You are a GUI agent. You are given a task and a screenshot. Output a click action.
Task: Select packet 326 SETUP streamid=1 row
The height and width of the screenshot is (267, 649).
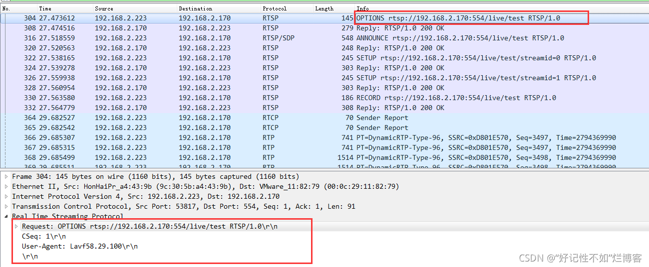pyautogui.click(x=324, y=78)
